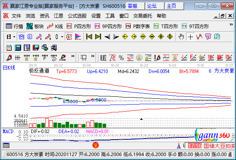Open the 板块 sector view
The image size is (236, 160).
(x=35, y=26)
